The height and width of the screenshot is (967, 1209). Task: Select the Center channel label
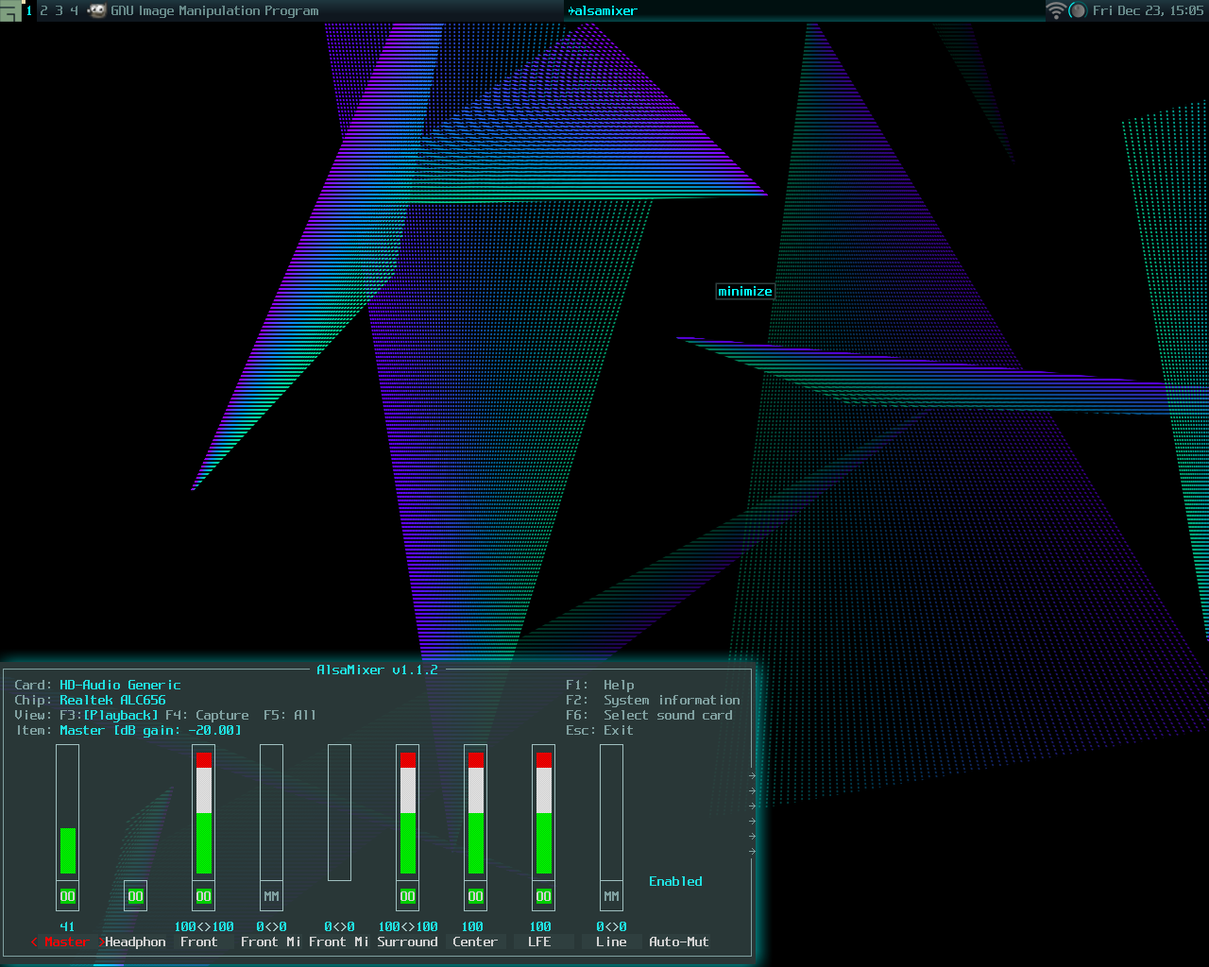[475, 942]
